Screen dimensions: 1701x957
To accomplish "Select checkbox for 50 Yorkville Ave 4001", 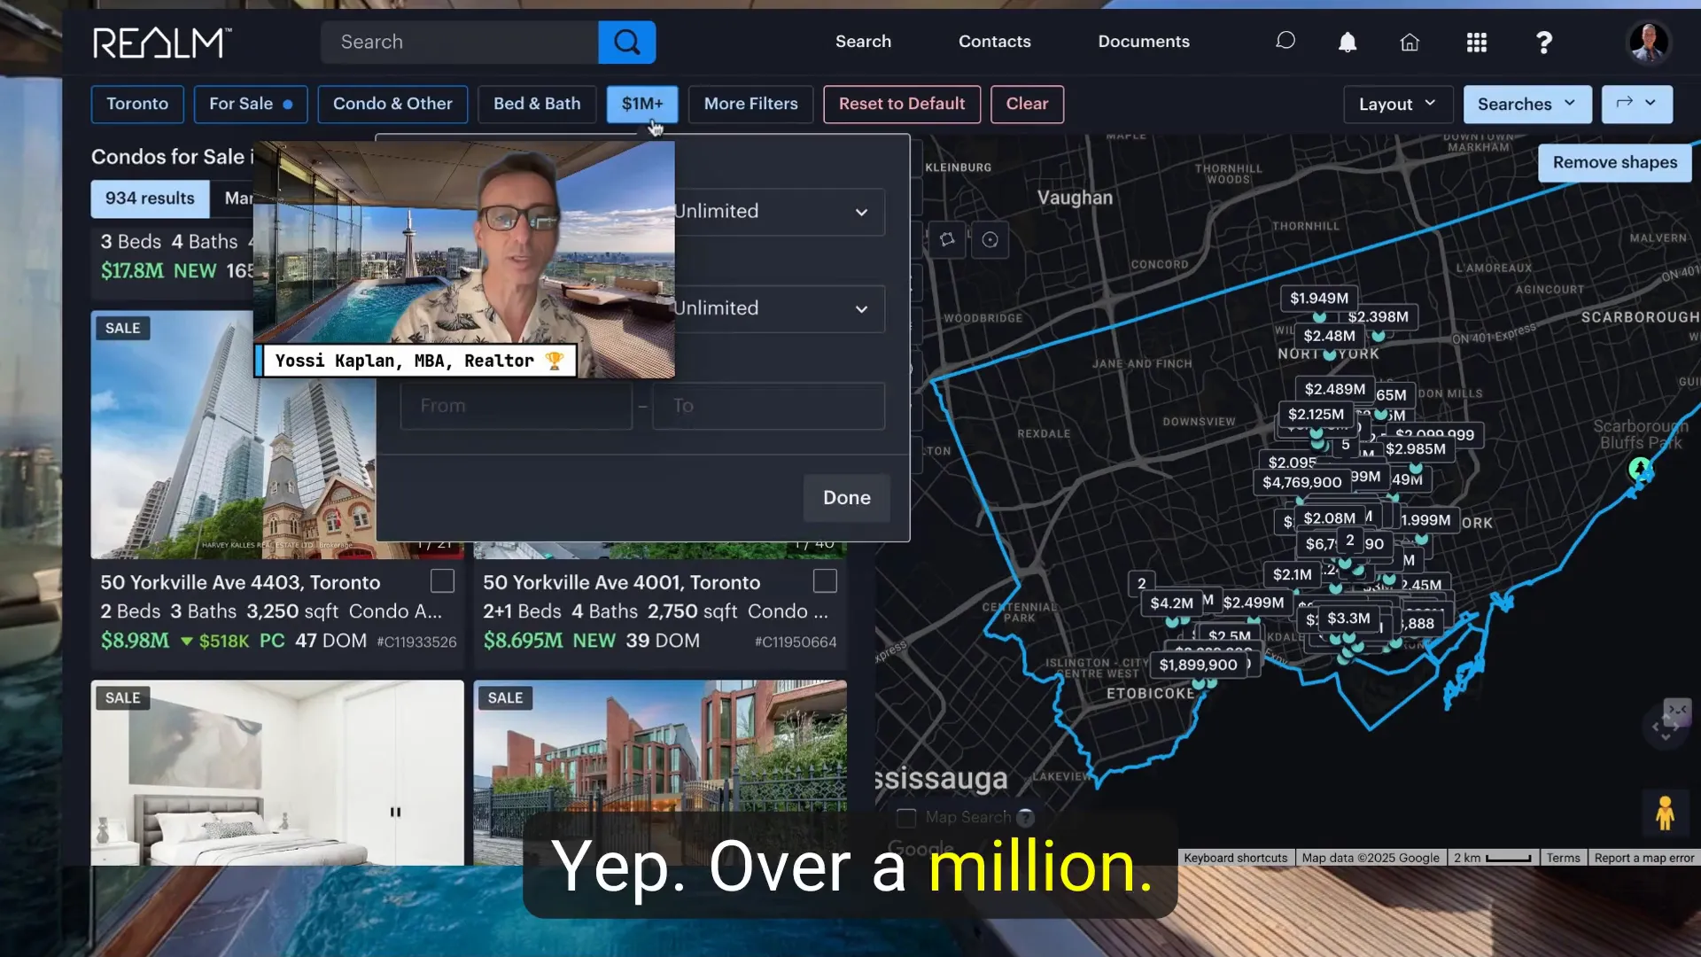I will pos(825,581).
